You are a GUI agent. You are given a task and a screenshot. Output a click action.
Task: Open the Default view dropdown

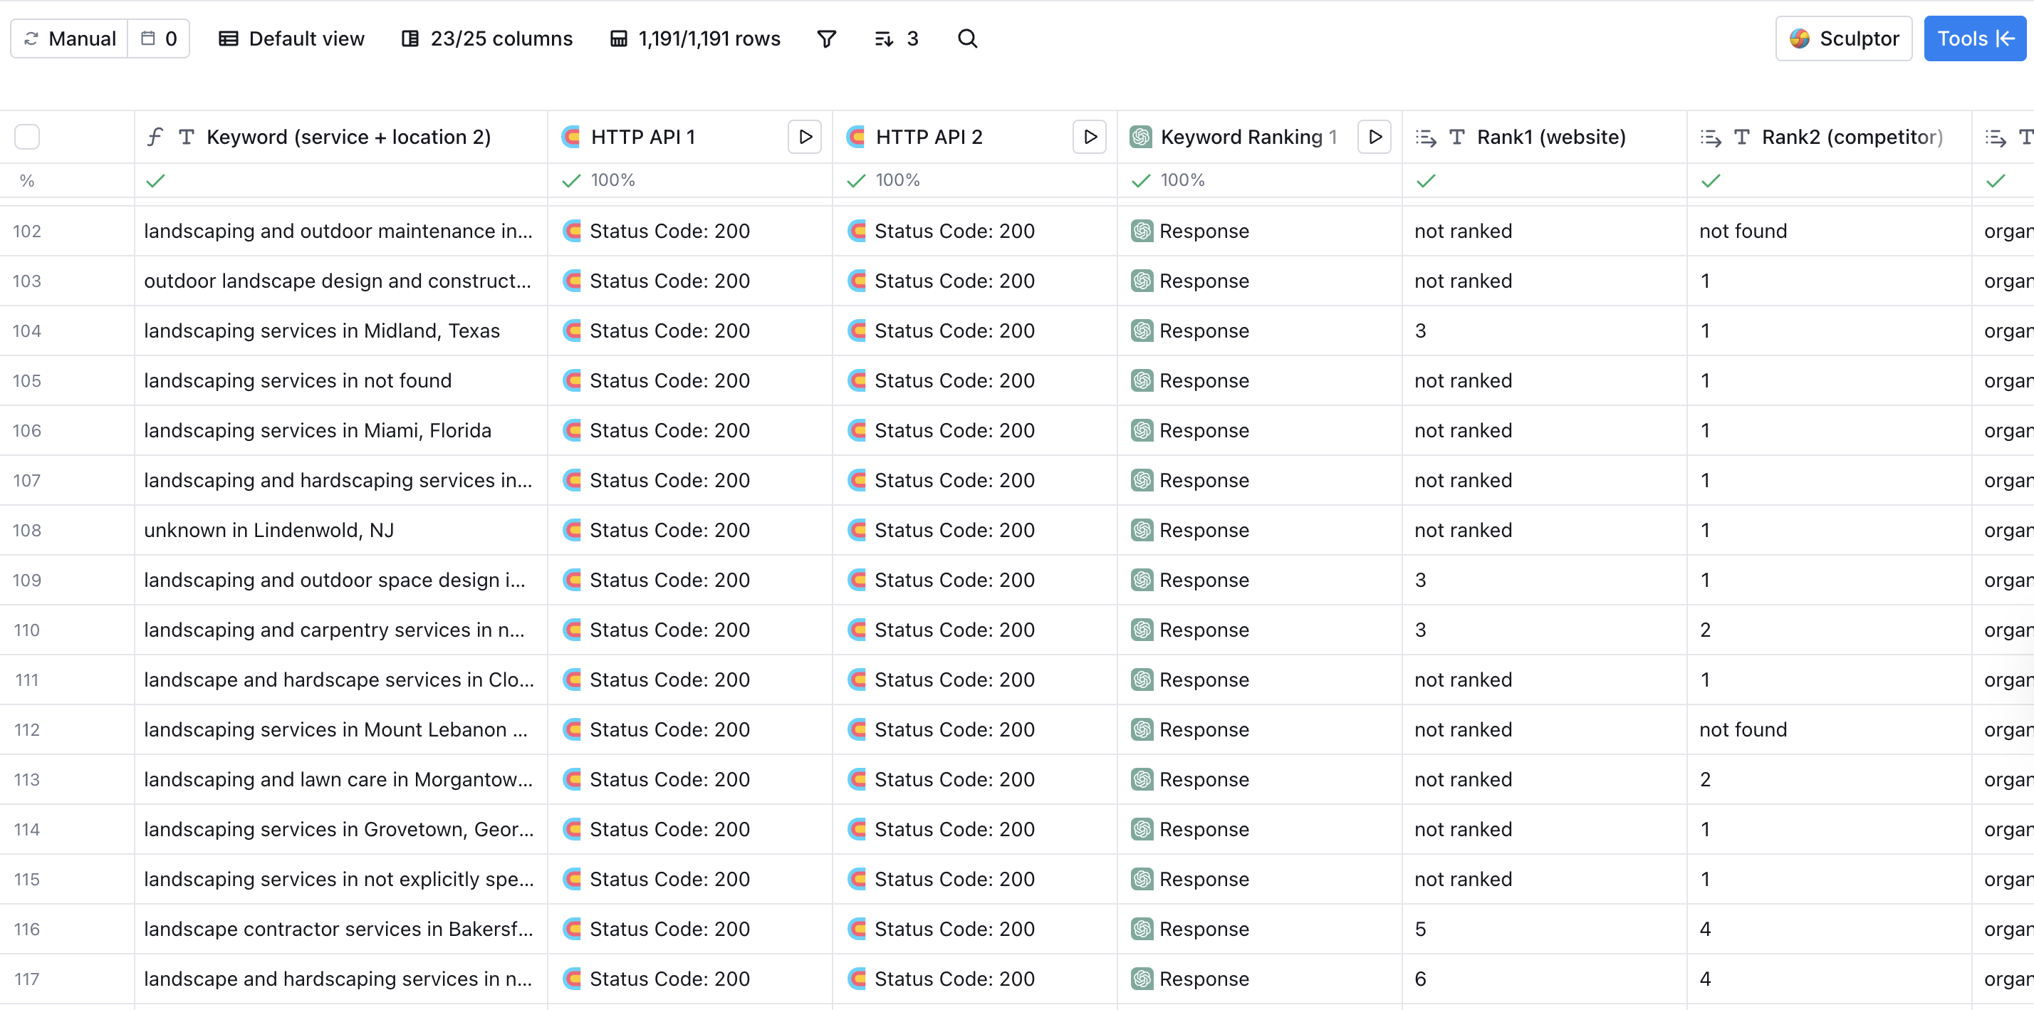(291, 38)
